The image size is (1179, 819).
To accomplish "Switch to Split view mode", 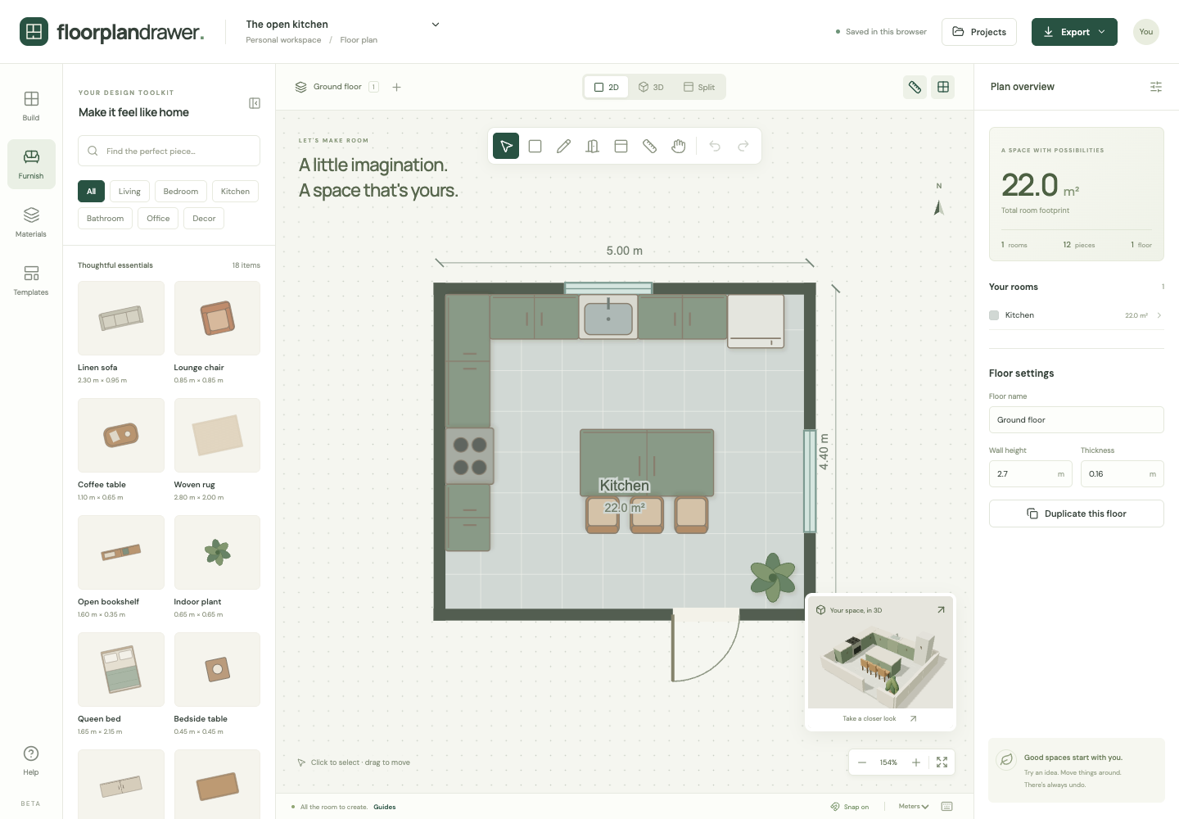I will tap(699, 87).
